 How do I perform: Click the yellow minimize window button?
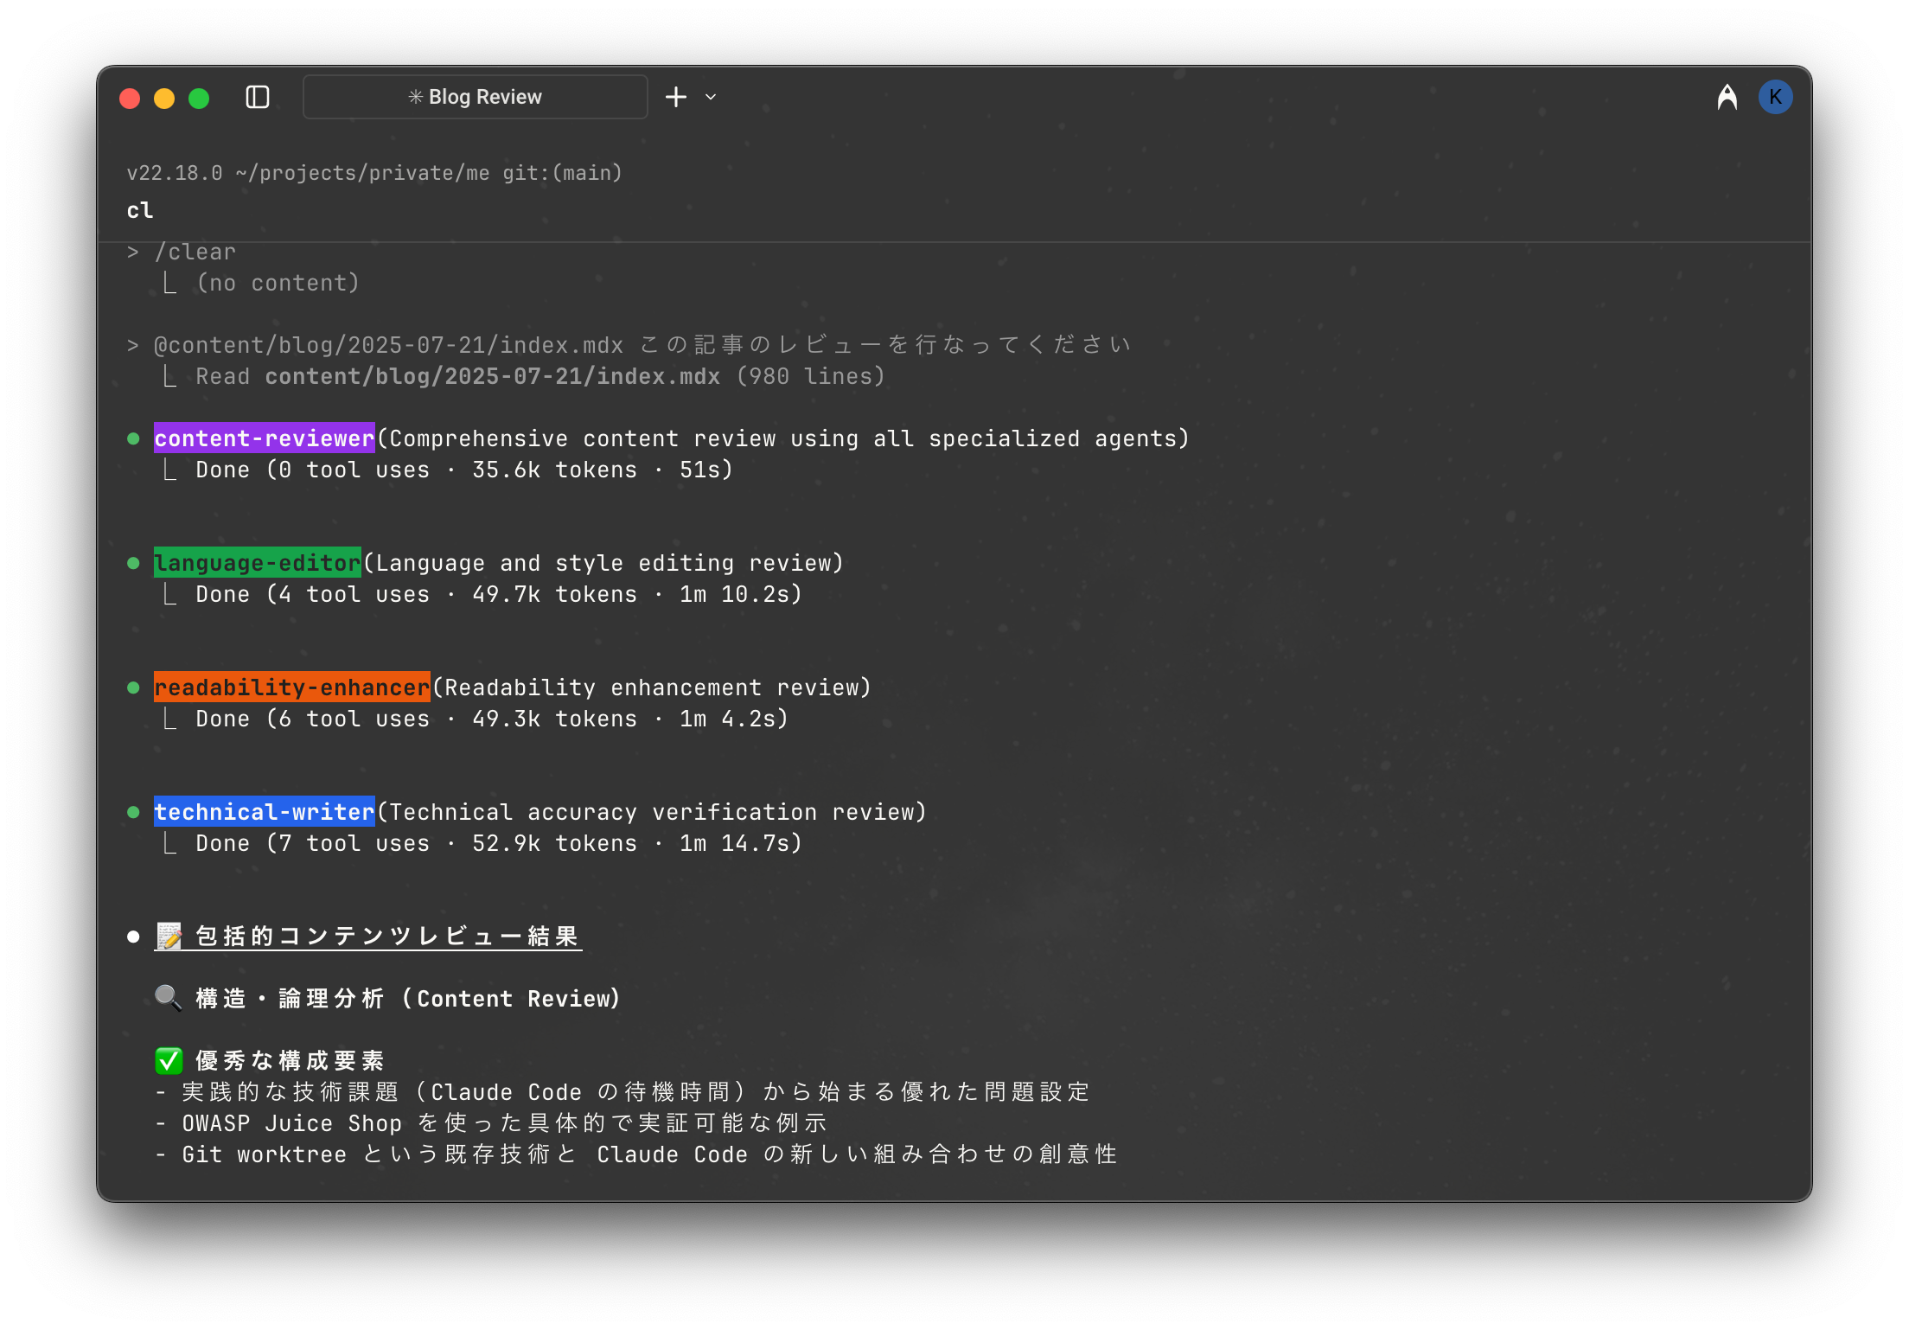(164, 99)
